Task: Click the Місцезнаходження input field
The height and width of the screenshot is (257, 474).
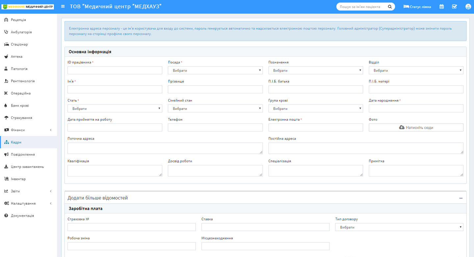Action: 265,246
